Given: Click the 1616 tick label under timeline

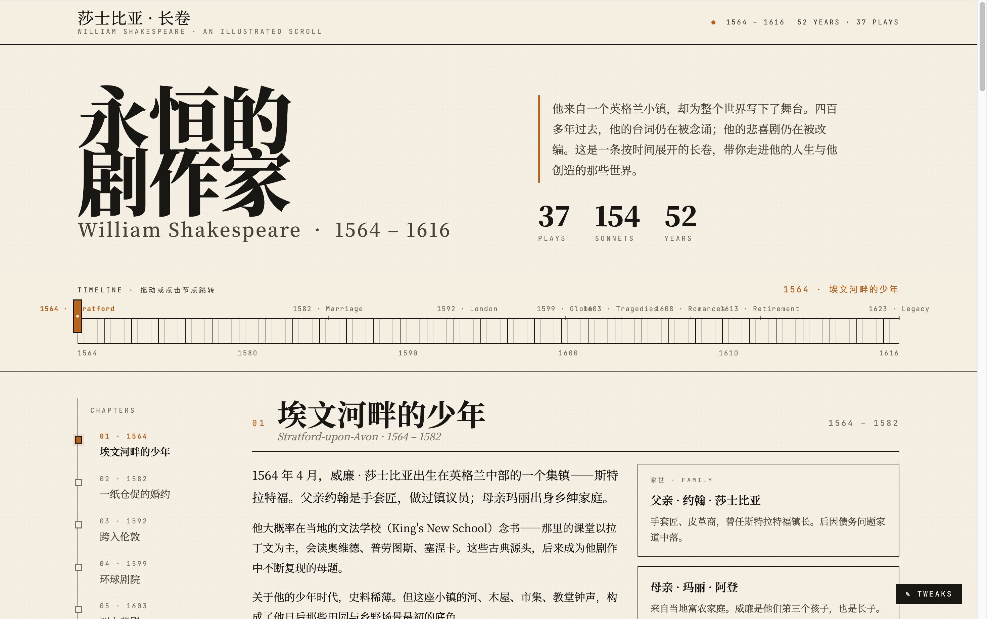Looking at the screenshot, I should click(x=889, y=353).
